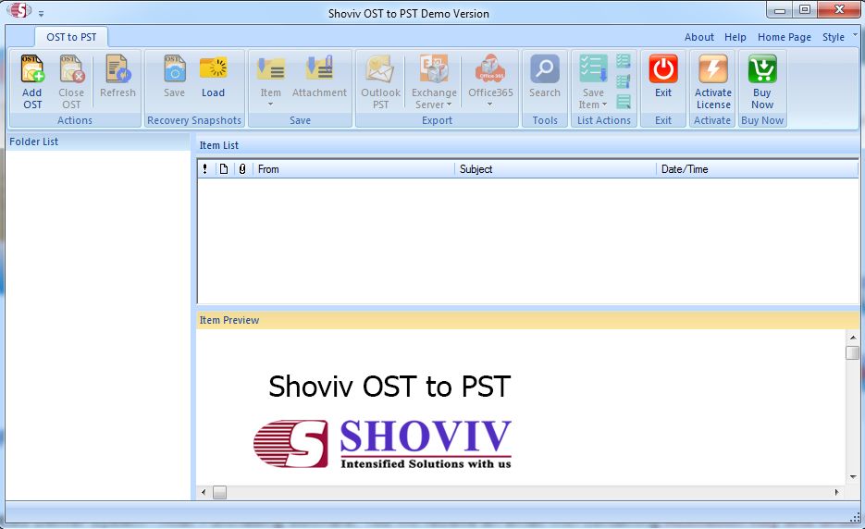Click the preview horizontal scrollbar thumb
Viewport: 865px width, 529px height.
pos(219,492)
